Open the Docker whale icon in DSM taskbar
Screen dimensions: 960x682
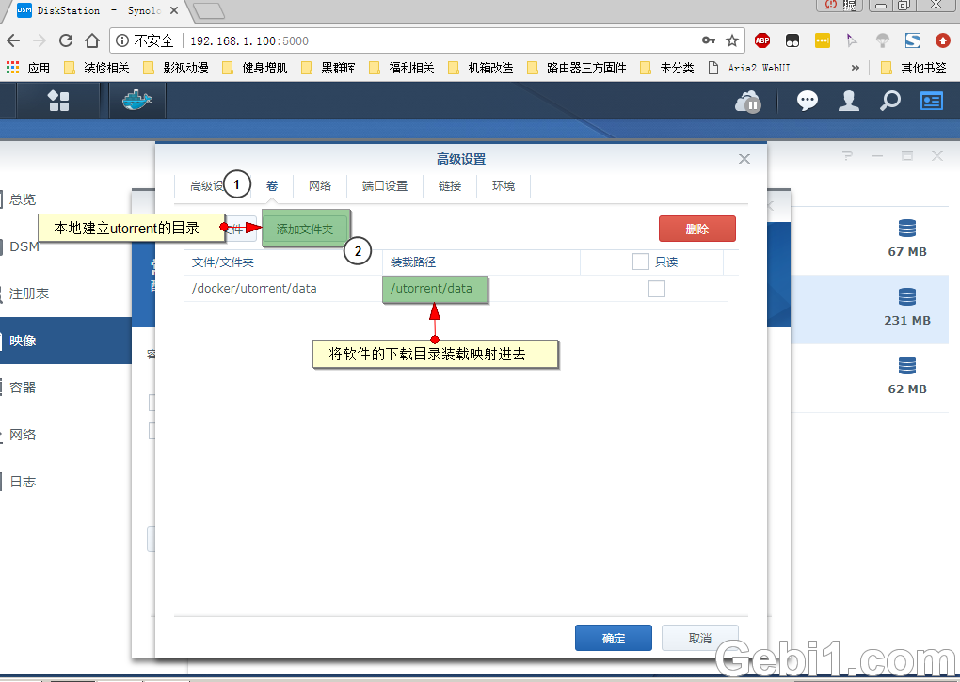coord(137,101)
